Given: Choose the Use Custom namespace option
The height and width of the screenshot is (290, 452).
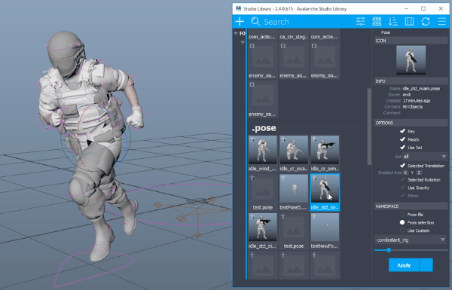Looking at the screenshot, I should click(x=402, y=230).
